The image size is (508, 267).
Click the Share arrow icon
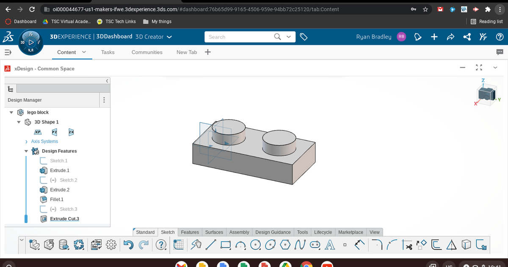(450, 37)
